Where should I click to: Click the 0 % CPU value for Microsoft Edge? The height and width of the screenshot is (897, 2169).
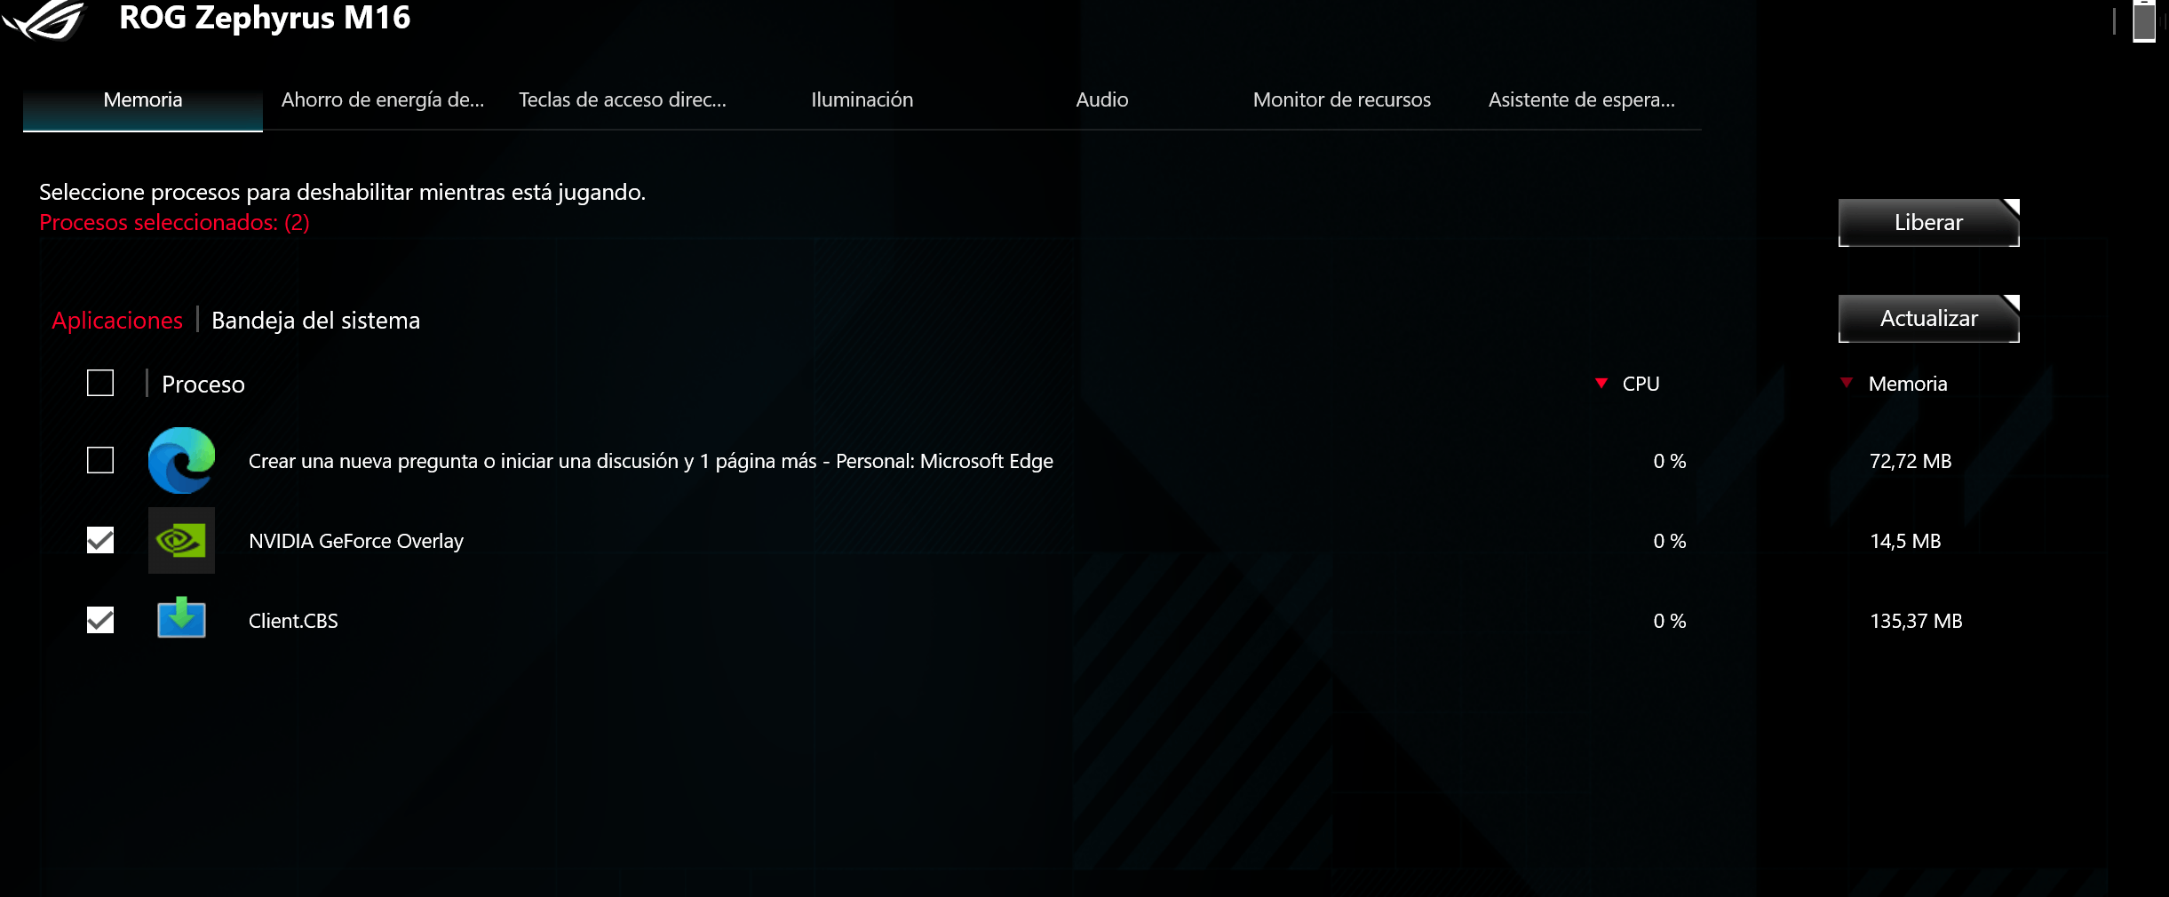pyautogui.click(x=1670, y=461)
